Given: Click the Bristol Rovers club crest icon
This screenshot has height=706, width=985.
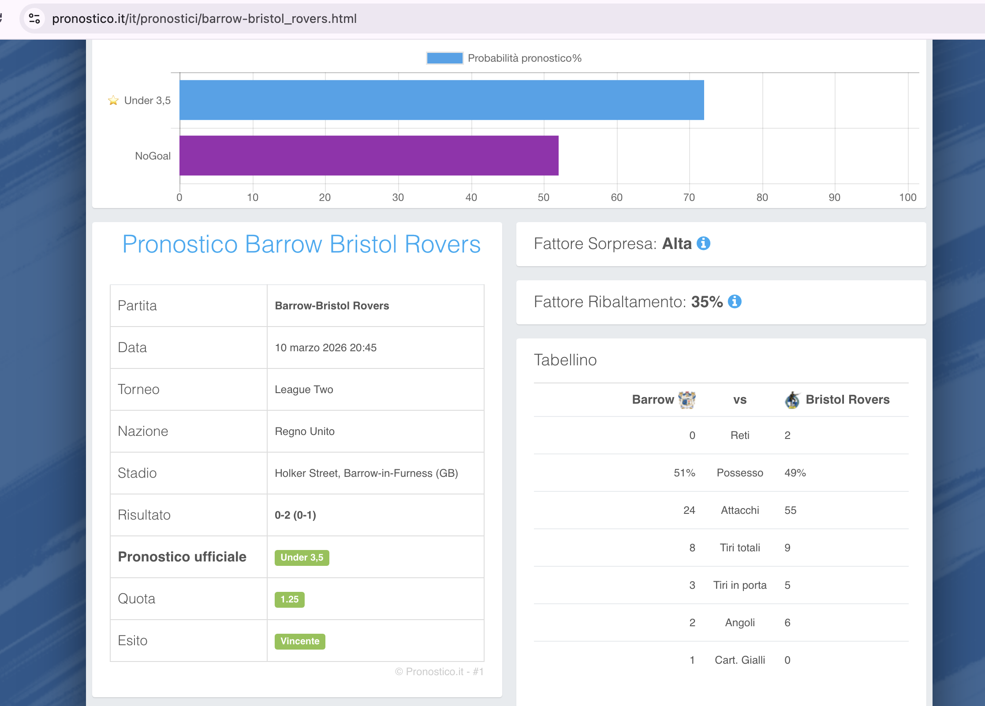Looking at the screenshot, I should (792, 400).
